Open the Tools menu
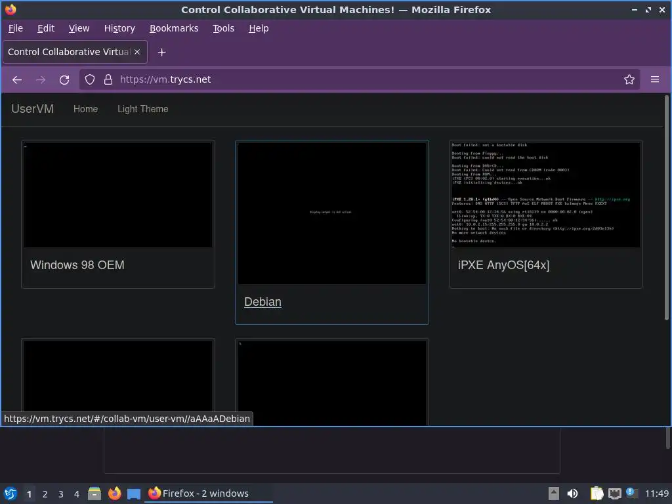Viewport: 672px width, 504px height. click(223, 28)
